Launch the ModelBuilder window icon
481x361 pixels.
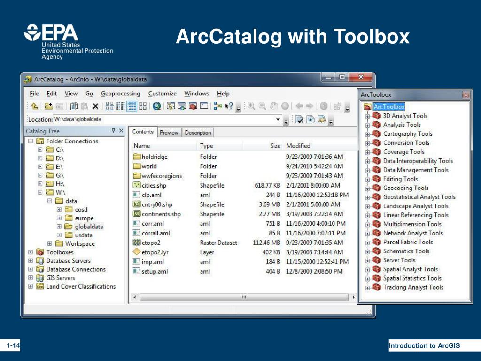click(x=218, y=106)
